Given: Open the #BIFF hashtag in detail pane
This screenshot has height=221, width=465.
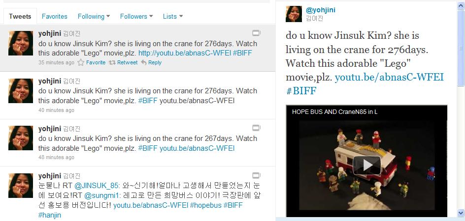Looking at the screenshot, I should pos(301,90).
